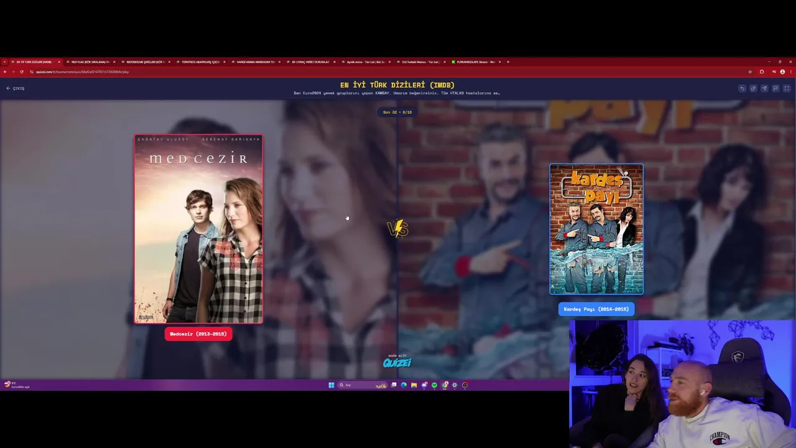Select the Medcezir poster image
Screen dimensions: 796x448
(198, 229)
